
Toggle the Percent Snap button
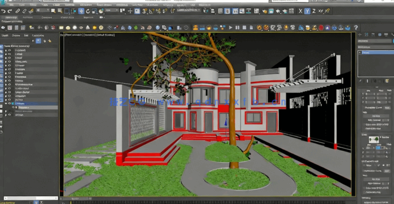point(158,11)
